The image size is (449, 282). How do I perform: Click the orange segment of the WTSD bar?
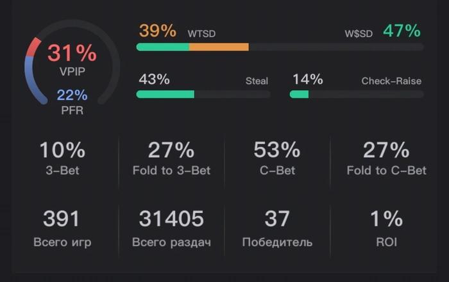click(x=219, y=47)
